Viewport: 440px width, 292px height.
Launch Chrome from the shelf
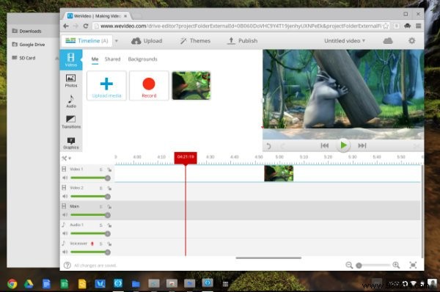[x=12, y=284]
